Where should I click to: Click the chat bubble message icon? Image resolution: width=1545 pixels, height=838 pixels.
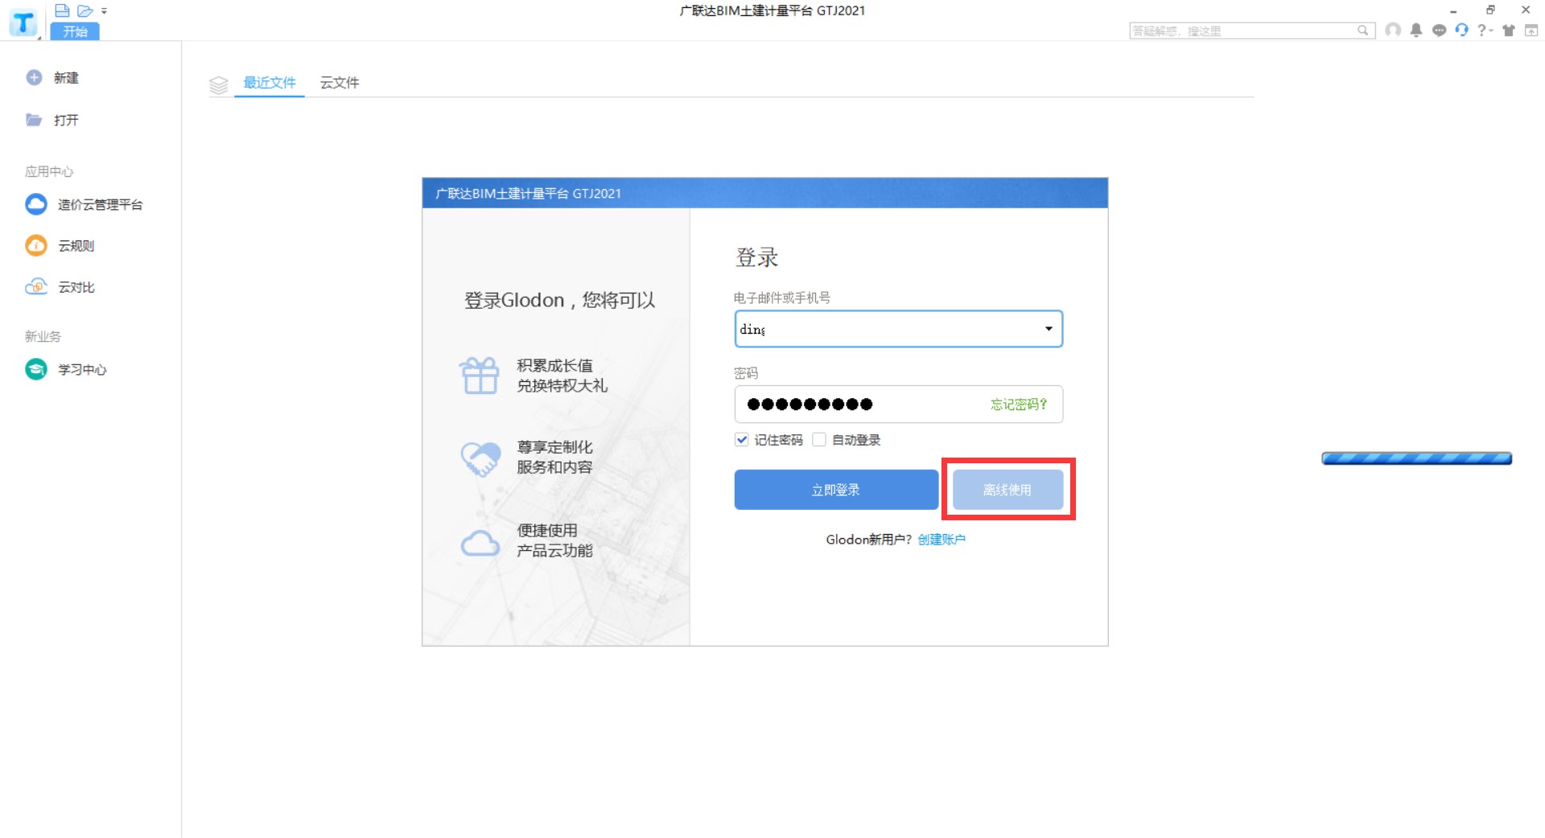(x=1440, y=31)
